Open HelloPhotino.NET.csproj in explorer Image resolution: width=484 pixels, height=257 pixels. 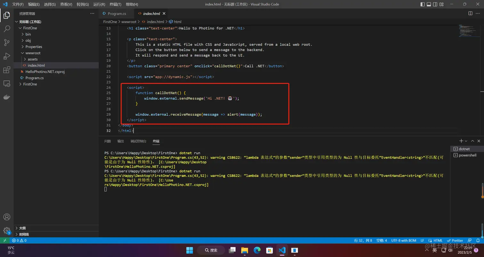[x=56, y=72]
